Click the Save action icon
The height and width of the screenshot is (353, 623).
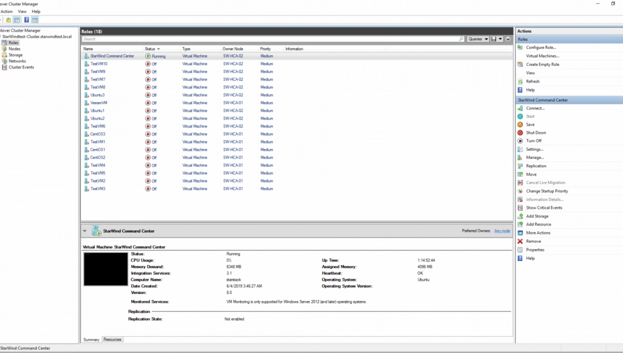(x=520, y=125)
